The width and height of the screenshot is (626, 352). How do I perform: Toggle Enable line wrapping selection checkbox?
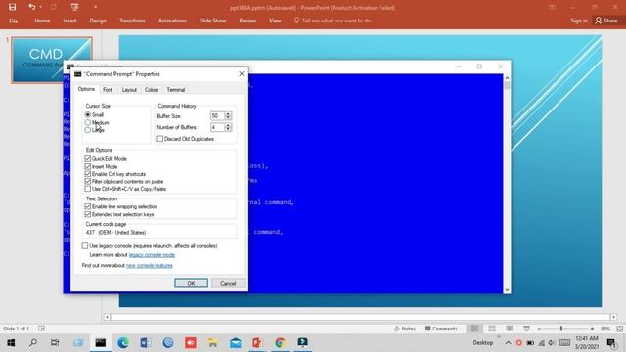click(88, 206)
